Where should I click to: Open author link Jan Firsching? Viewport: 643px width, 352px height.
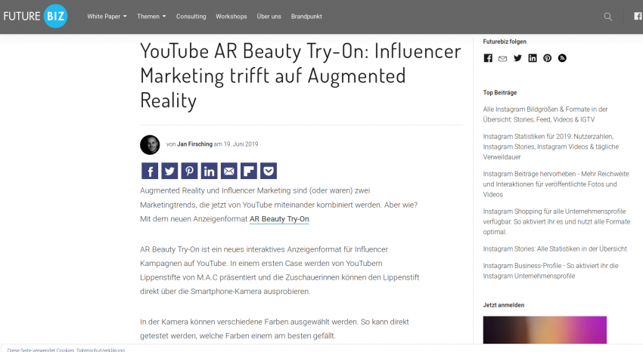point(194,144)
